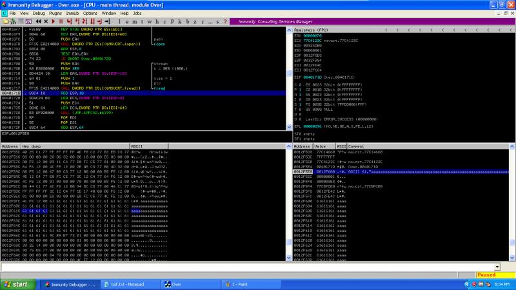The image size is (516, 290).
Task: Click the Windows start button
Action: click(x=18, y=284)
